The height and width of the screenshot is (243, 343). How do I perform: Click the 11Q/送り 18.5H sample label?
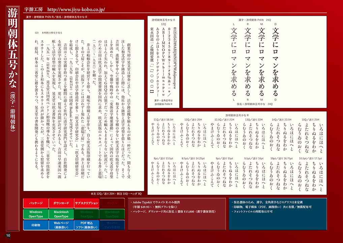click(163, 119)
